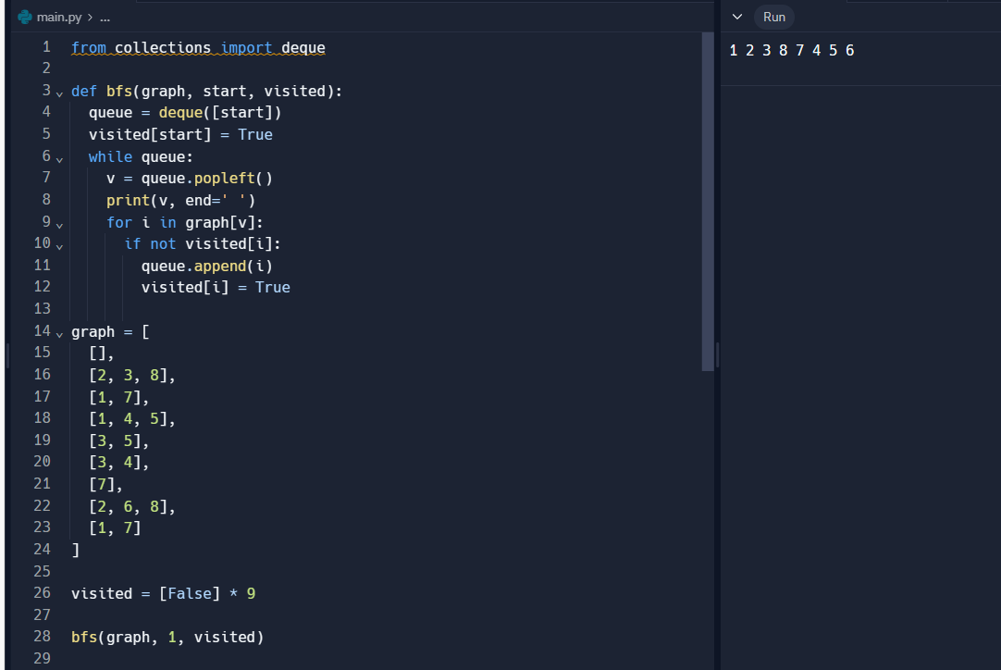Fold the for loop at line 9
The width and height of the screenshot is (1001, 670).
point(59,225)
